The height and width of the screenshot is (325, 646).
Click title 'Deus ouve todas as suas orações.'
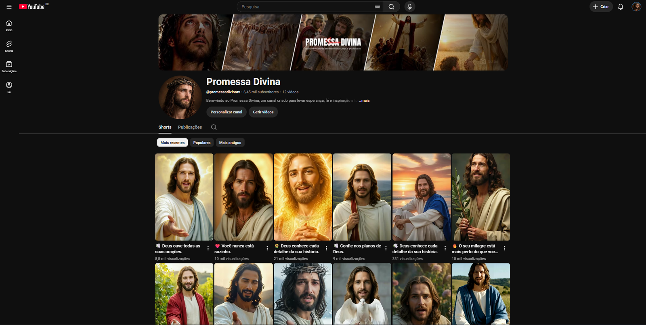(178, 249)
